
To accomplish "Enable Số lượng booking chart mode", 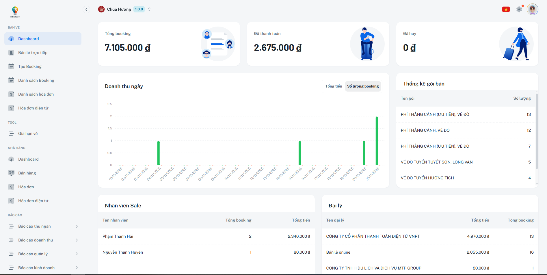I will point(363,86).
